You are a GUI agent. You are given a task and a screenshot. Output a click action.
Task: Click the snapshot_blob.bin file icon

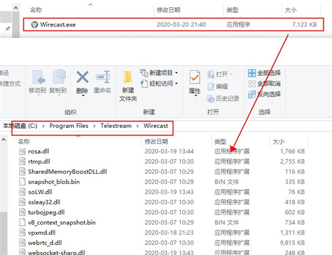(22, 182)
